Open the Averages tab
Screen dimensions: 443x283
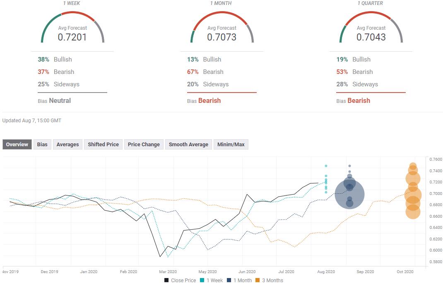[x=67, y=144]
